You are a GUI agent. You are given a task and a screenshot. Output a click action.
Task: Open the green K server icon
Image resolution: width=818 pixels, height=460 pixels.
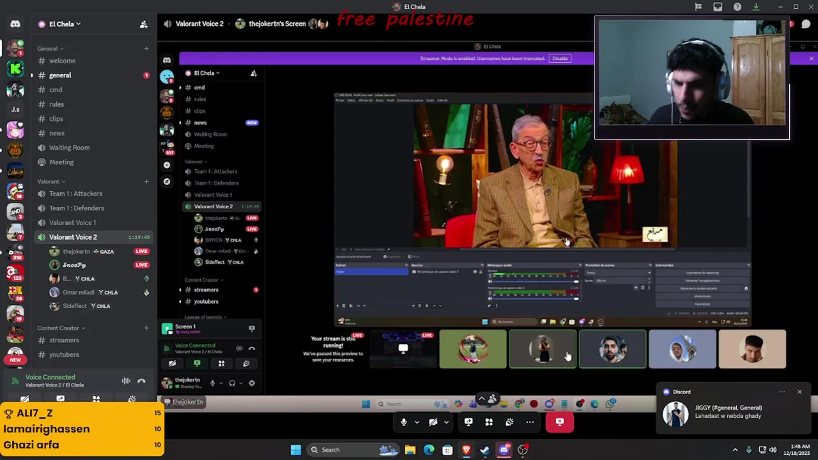pyautogui.click(x=15, y=68)
